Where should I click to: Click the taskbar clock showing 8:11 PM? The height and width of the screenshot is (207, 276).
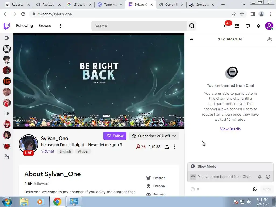coord(262,202)
